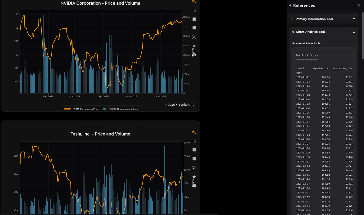Zoom out on the Tesla chart
The height and width of the screenshot is (215, 364).
tap(194, 159)
